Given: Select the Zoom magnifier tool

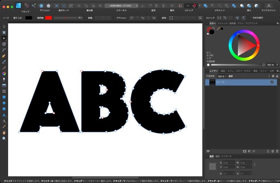Looking at the screenshot, I should (4, 139).
